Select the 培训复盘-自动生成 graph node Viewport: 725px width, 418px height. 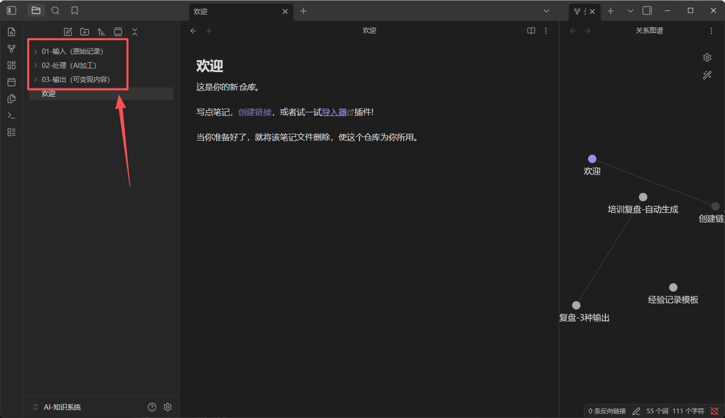click(643, 197)
